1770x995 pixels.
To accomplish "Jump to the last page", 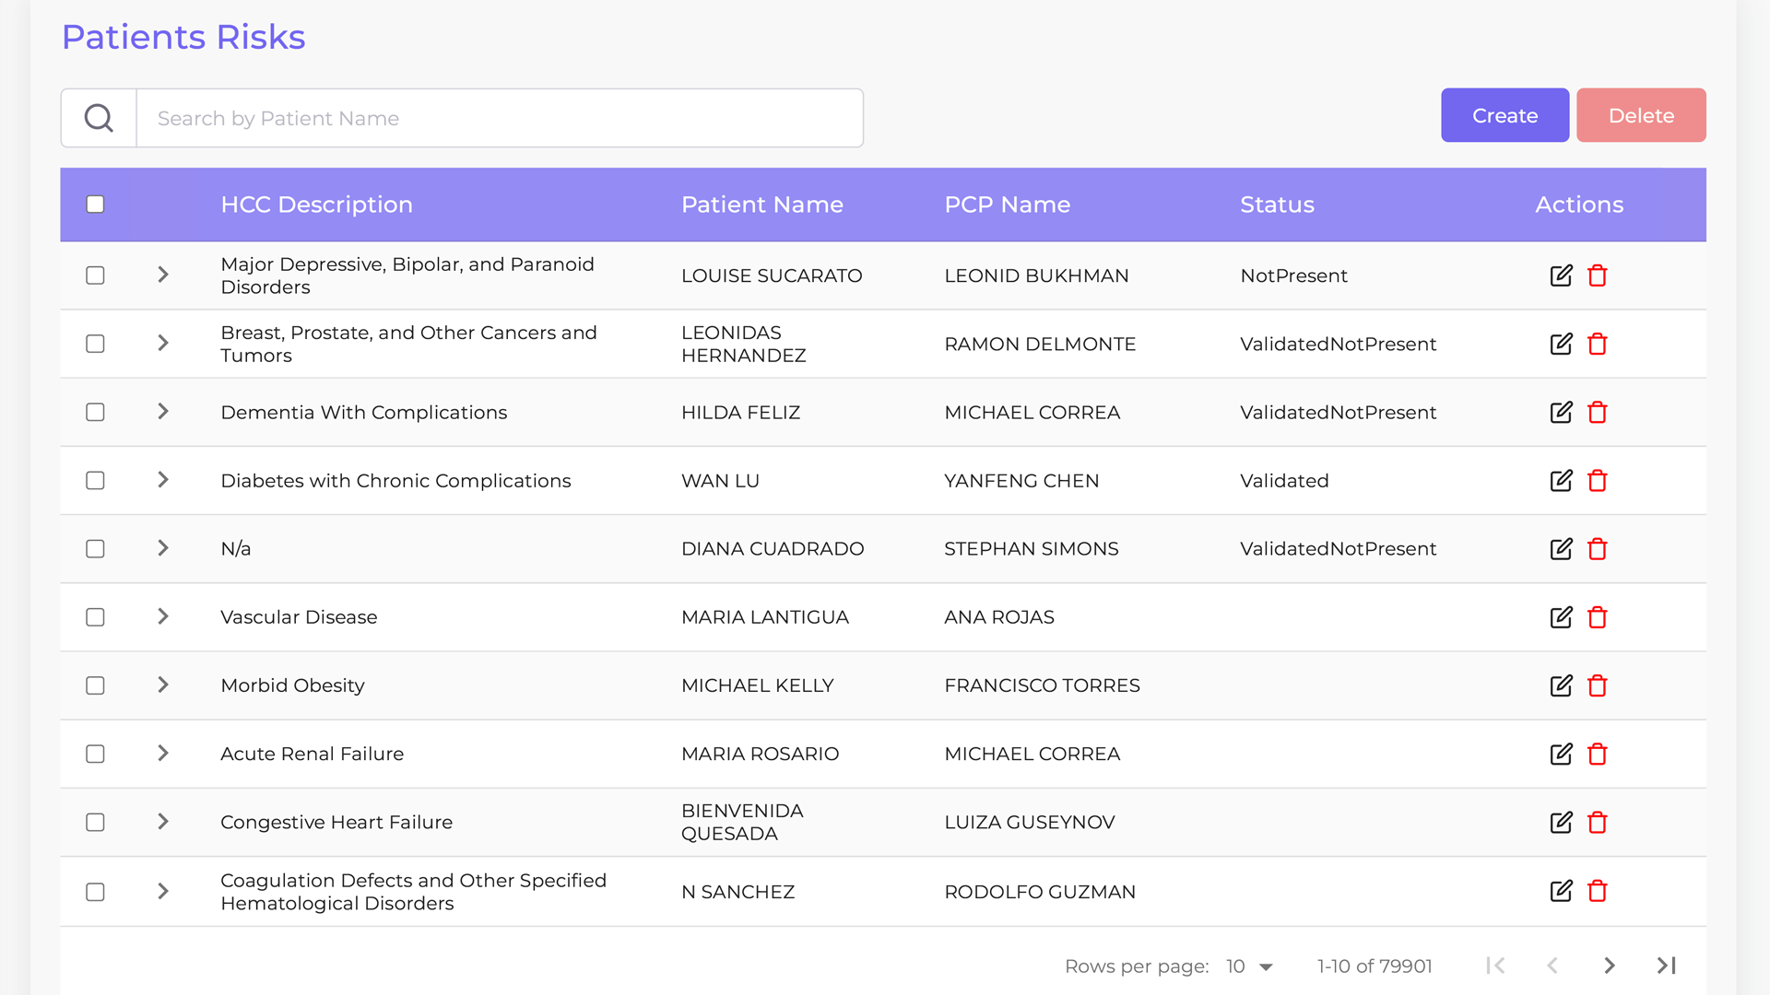I will 1667,966.
